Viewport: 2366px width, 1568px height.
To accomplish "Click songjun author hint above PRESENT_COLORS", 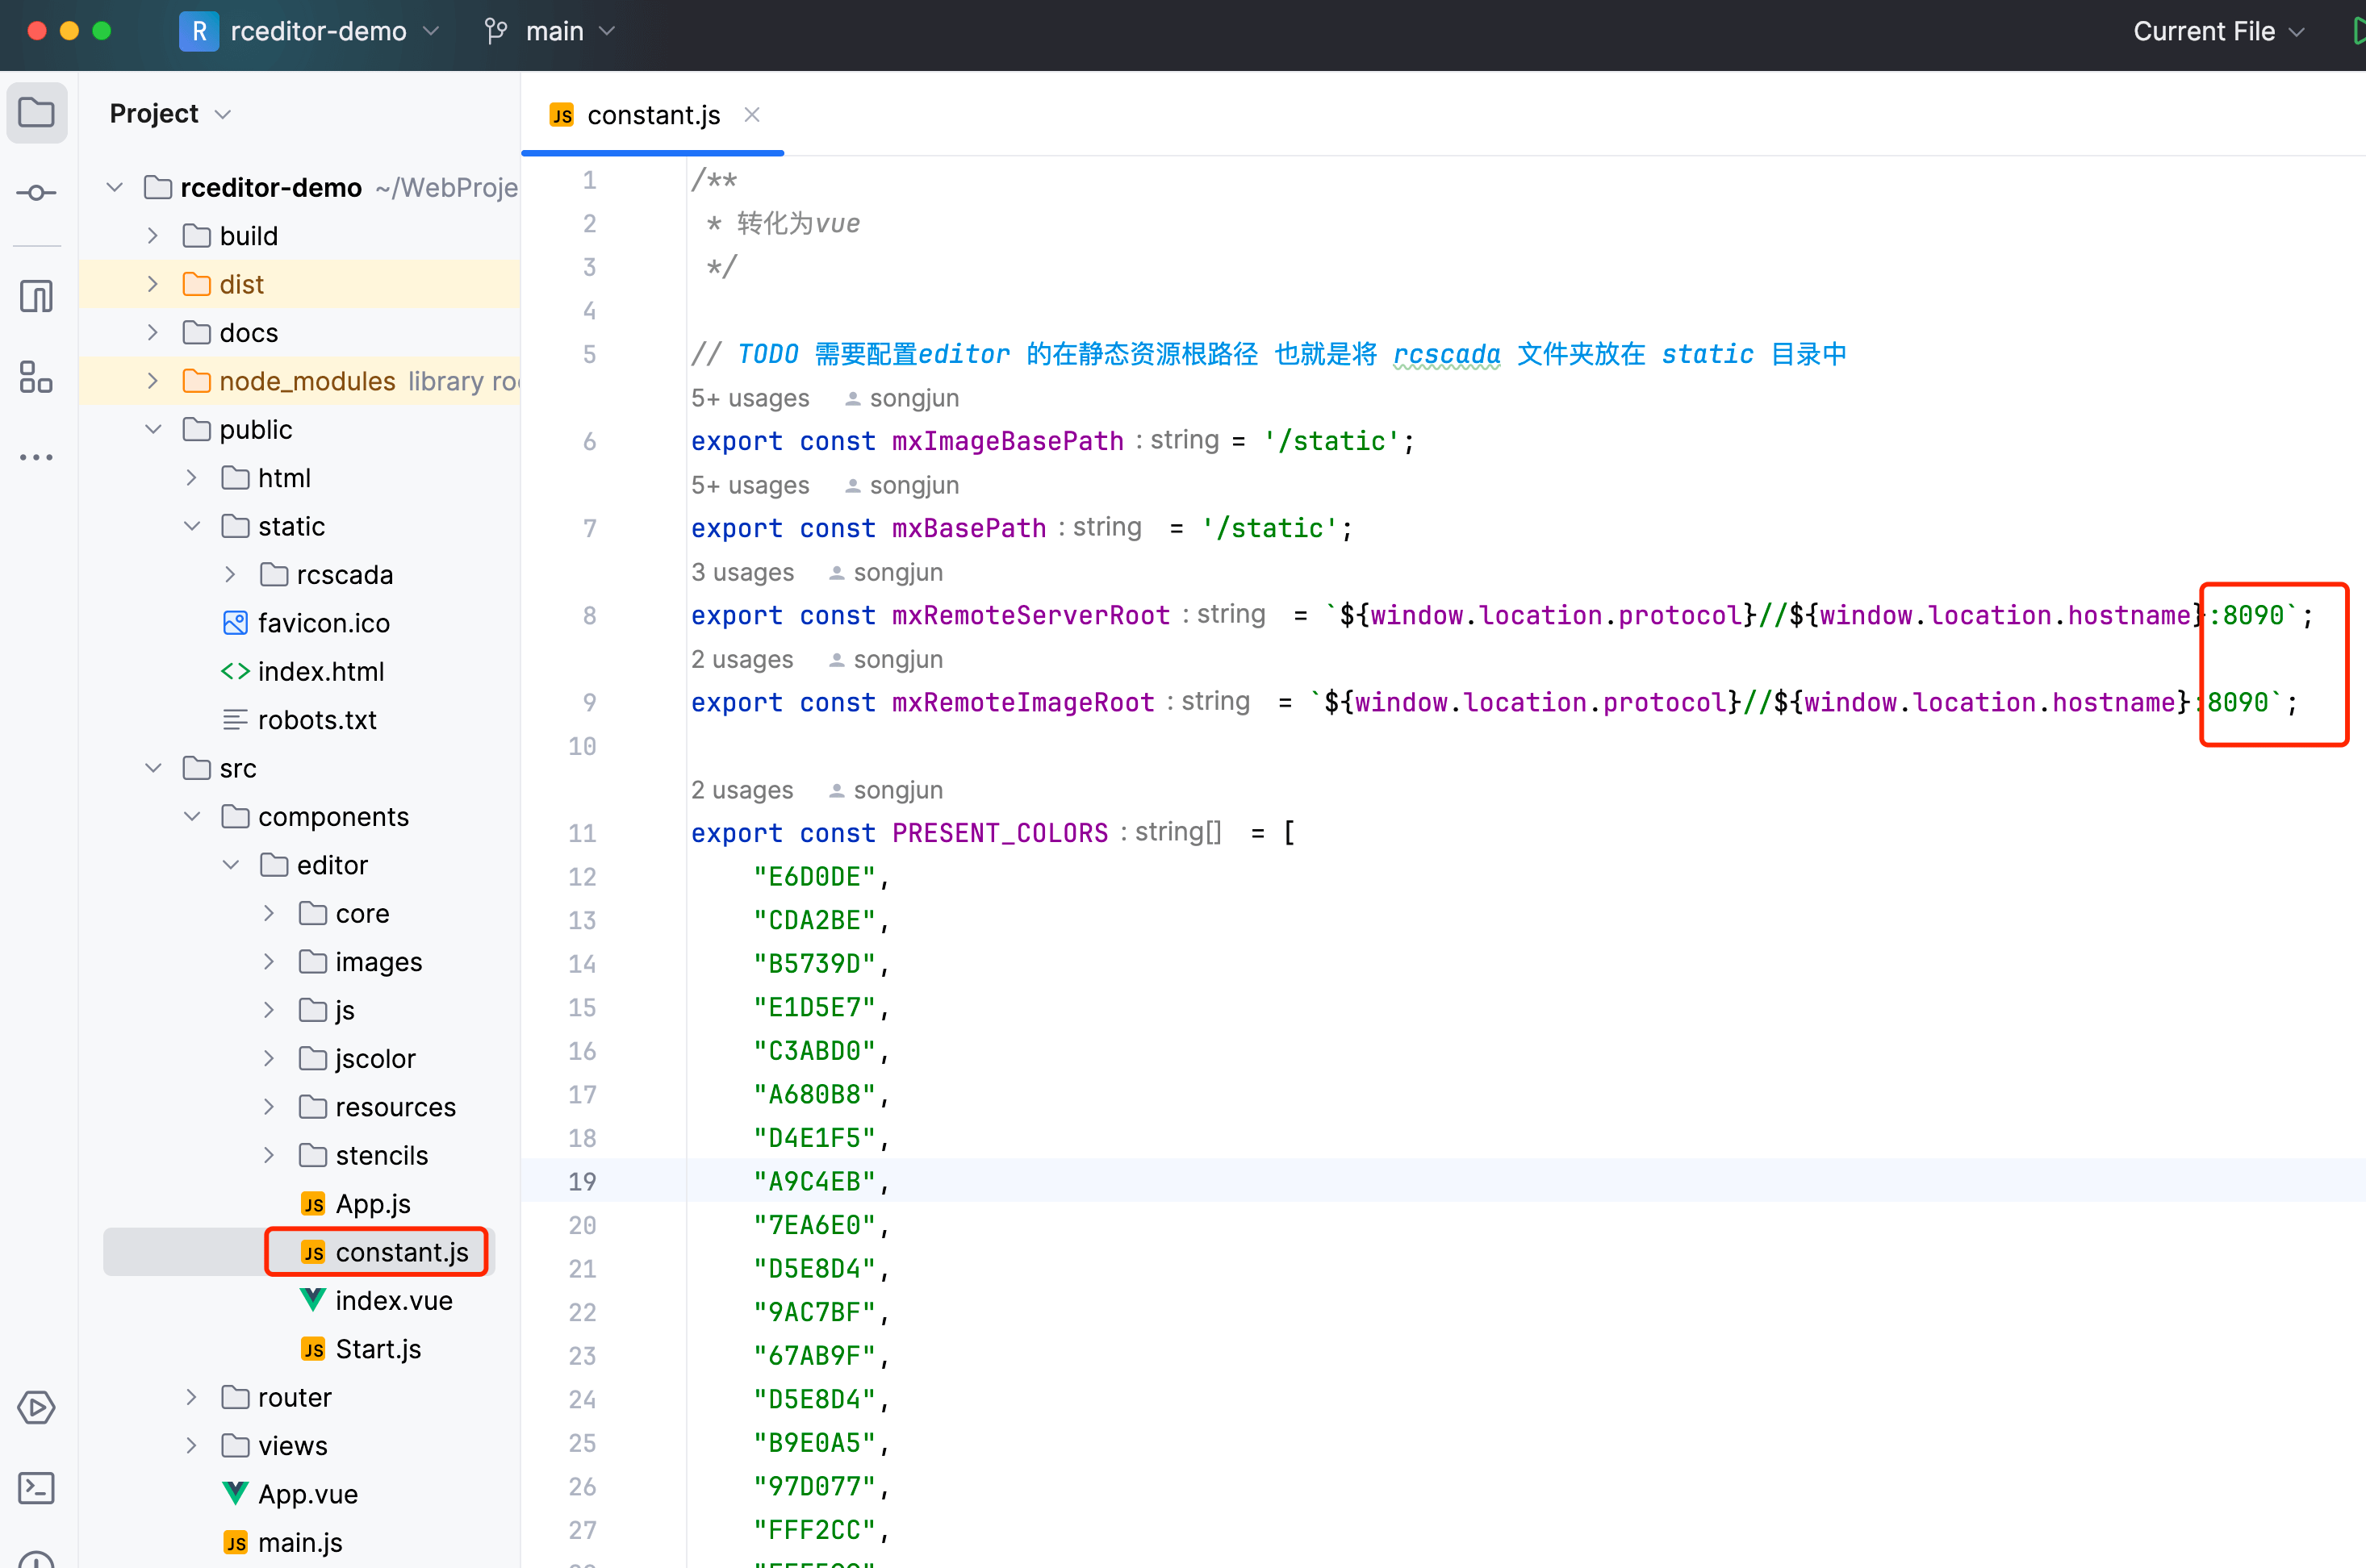I will [897, 790].
